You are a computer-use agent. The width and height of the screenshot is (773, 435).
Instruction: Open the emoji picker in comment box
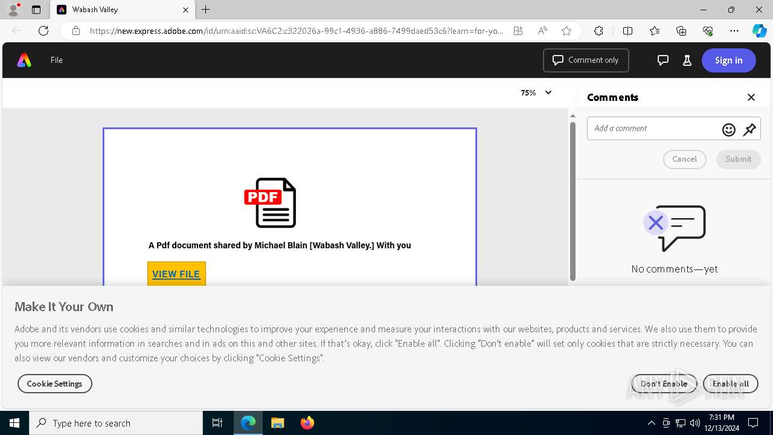point(729,129)
